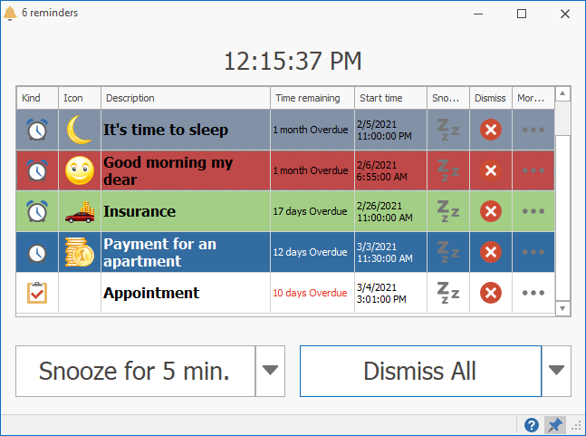Click the smiley face icon

[x=80, y=170]
